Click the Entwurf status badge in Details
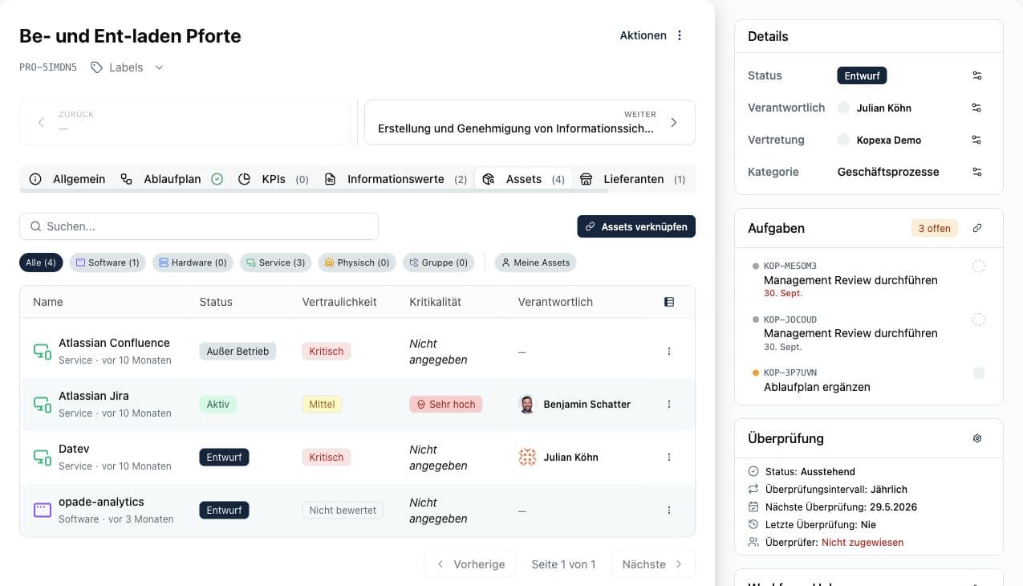Image resolution: width=1023 pixels, height=586 pixels. click(862, 75)
